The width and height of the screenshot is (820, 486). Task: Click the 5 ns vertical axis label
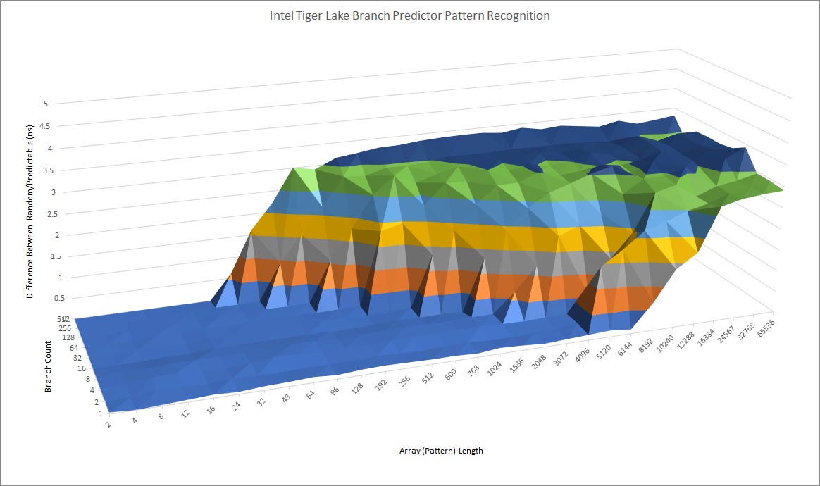46,104
